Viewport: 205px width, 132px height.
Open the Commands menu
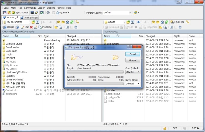pyautogui.click(x=30, y=8)
